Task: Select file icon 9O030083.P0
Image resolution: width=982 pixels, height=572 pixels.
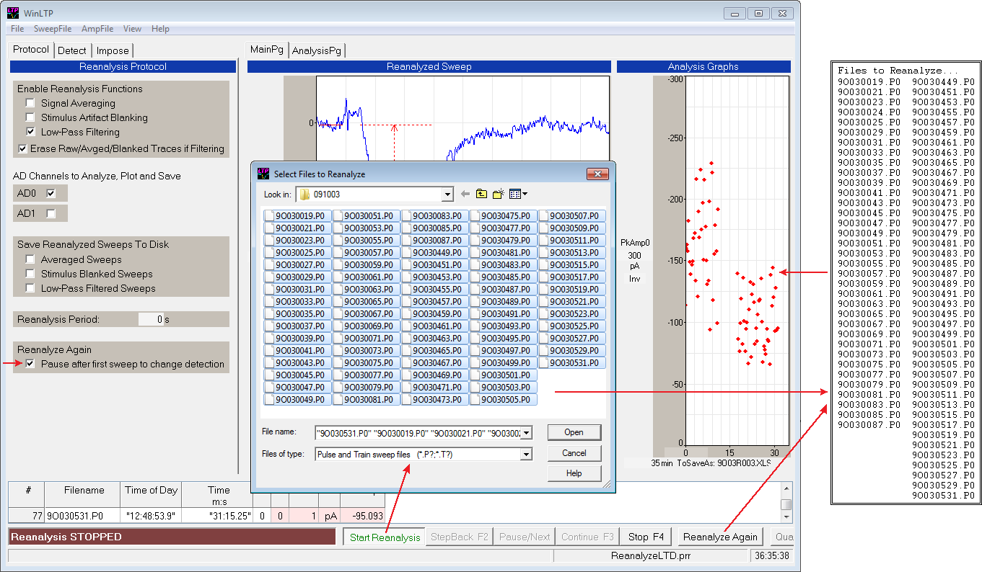Action: [x=407, y=216]
